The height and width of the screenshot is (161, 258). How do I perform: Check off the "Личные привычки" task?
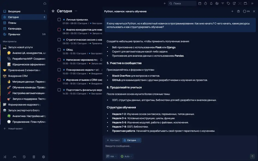pyautogui.click(x=59, y=20)
